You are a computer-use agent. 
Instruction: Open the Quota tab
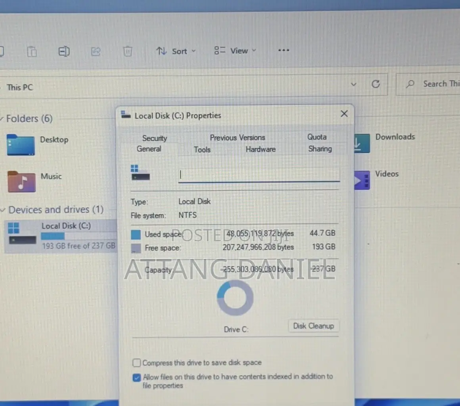coord(317,137)
